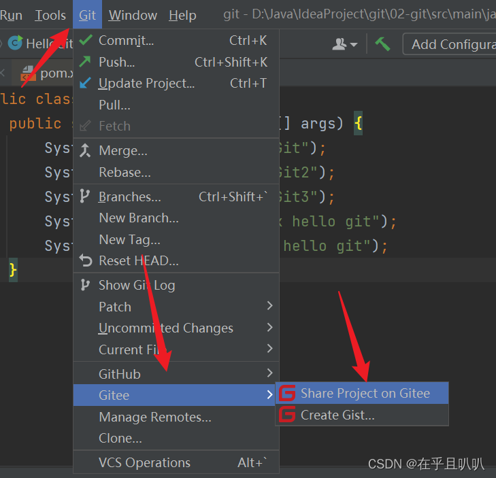The width and height of the screenshot is (496, 478).
Task: Select the GitHub menu entry
Action: 176,374
